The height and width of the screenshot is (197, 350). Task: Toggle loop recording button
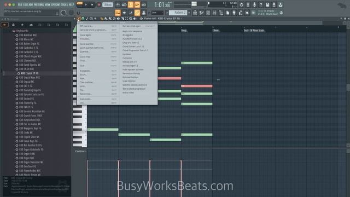(143, 5)
